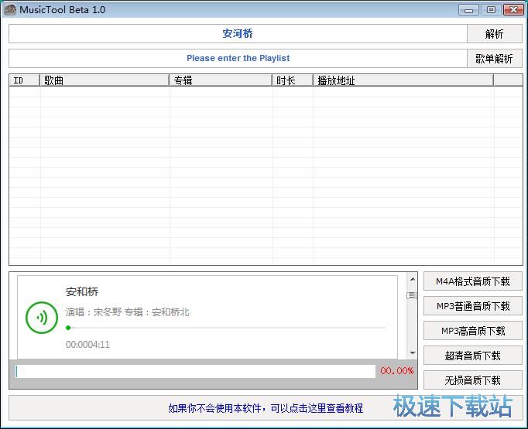Image resolution: width=528 pixels, height=429 pixels.
Task: Click artist and album text 宋冬野 安和桥北
Action: [x=127, y=312]
